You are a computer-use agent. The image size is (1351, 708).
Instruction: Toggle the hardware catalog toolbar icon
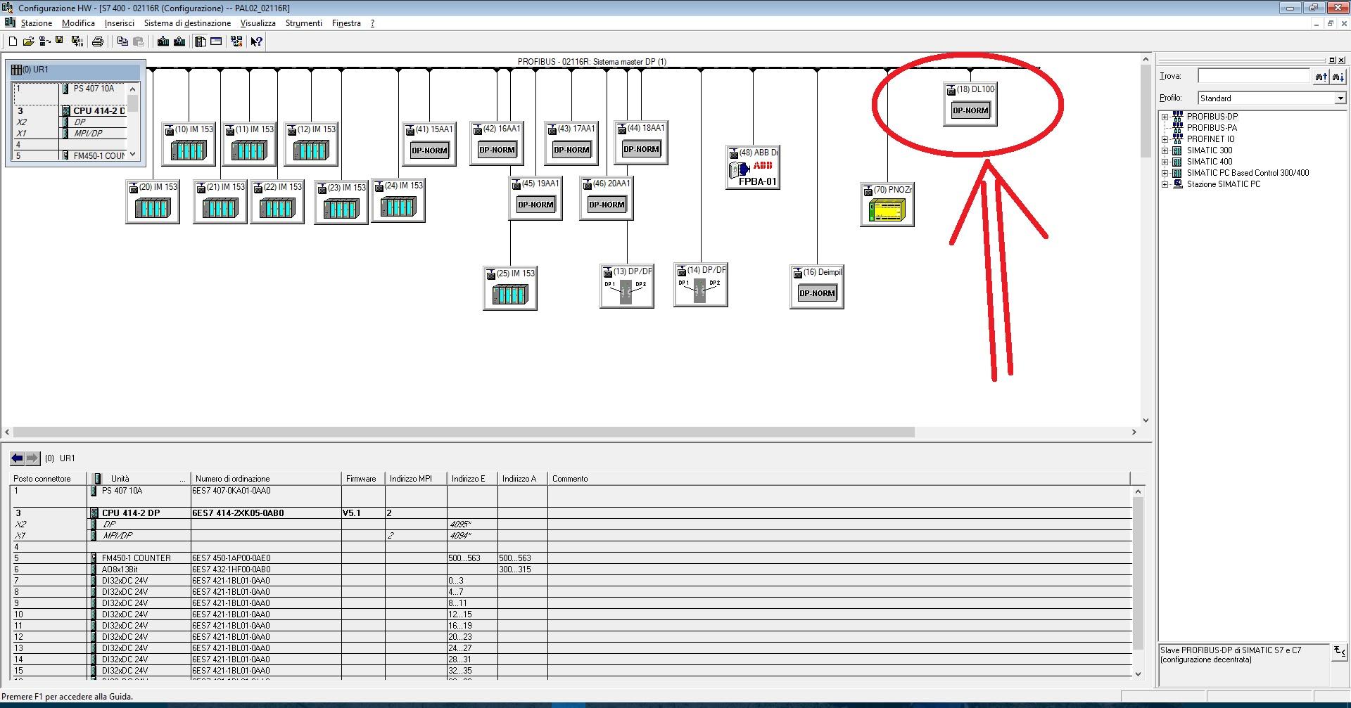pos(201,41)
